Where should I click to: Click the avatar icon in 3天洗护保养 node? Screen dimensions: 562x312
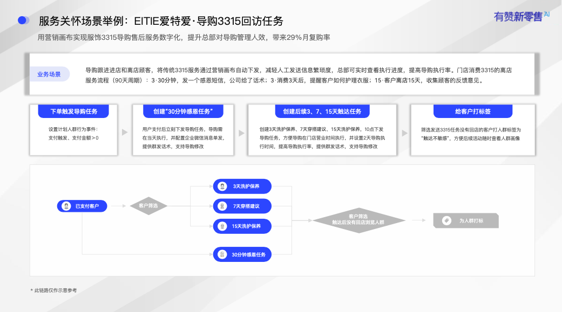[222, 186]
